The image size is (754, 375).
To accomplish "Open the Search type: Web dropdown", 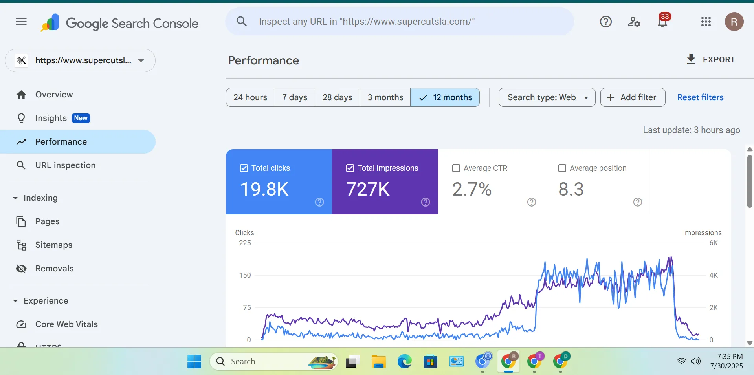I will (x=547, y=97).
